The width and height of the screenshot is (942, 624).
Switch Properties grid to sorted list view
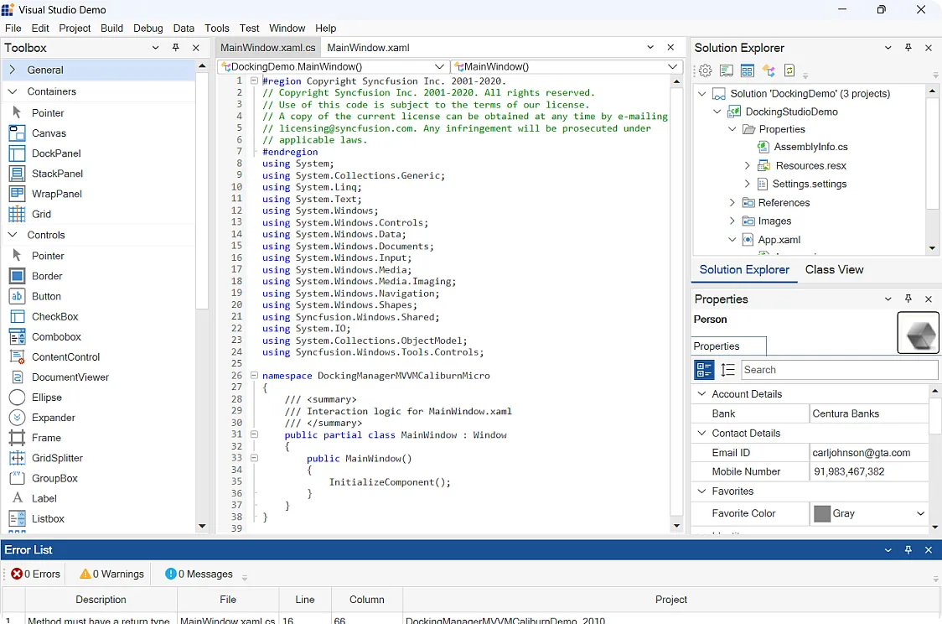(x=727, y=370)
